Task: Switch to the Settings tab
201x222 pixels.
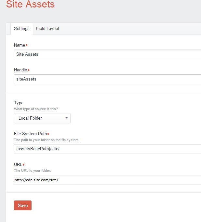Action: pos(21,28)
